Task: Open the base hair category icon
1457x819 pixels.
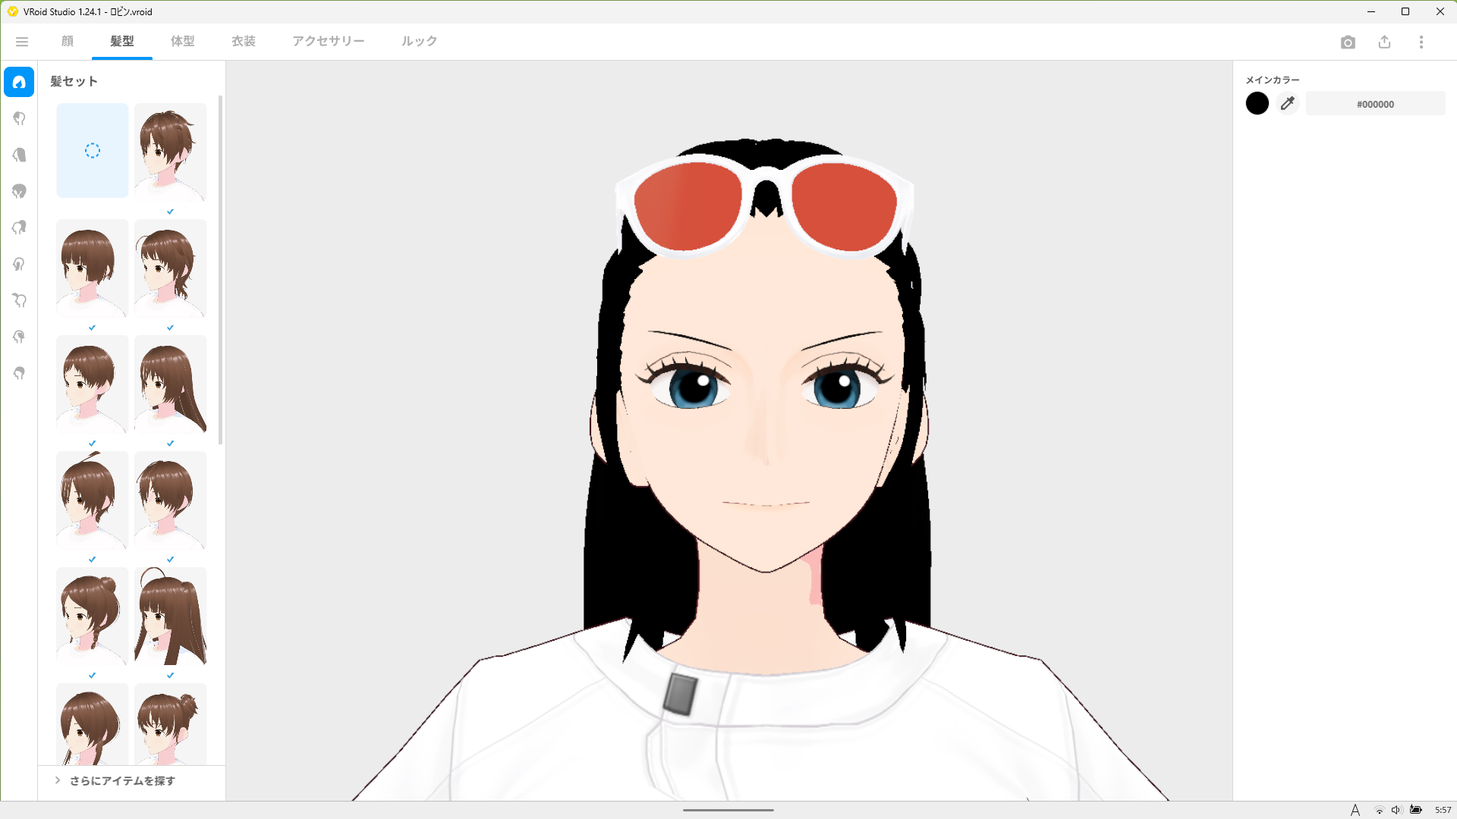Action: pos(19,373)
